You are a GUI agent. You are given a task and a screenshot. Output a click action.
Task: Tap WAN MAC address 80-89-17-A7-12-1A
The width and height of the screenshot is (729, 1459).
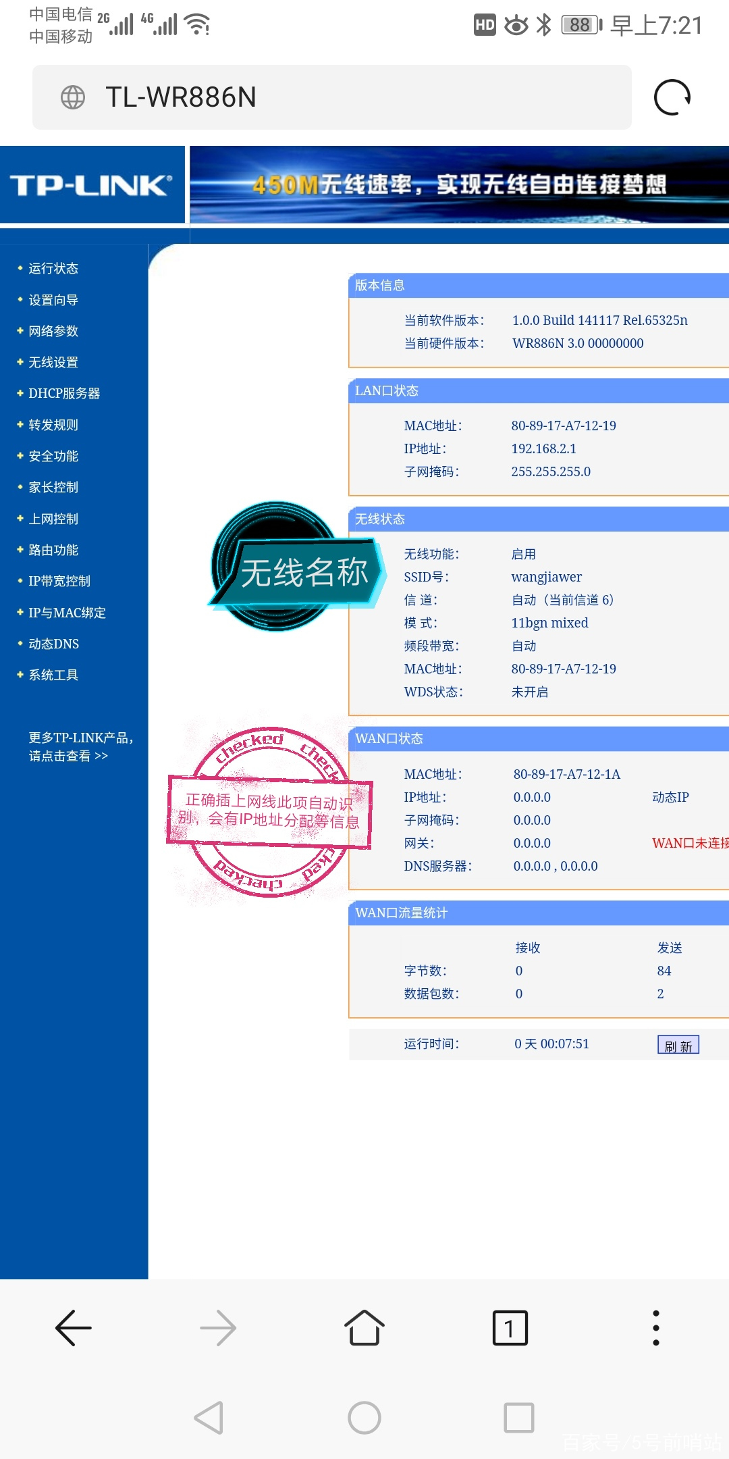(566, 774)
